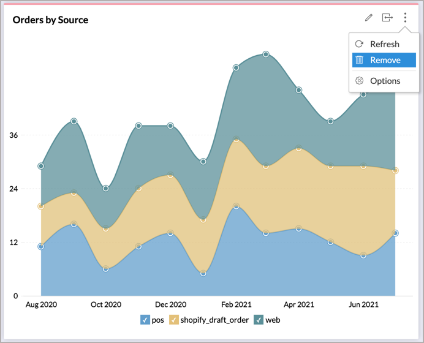424x343 pixels.
Task: Click the Orders by Source title
Action: tap(50, 20)
